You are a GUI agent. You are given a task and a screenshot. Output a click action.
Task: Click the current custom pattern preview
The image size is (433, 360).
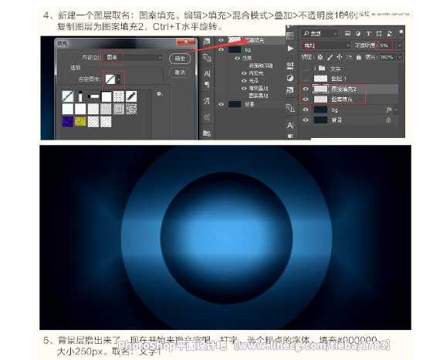pyautogui.click(x=110, y=79)
